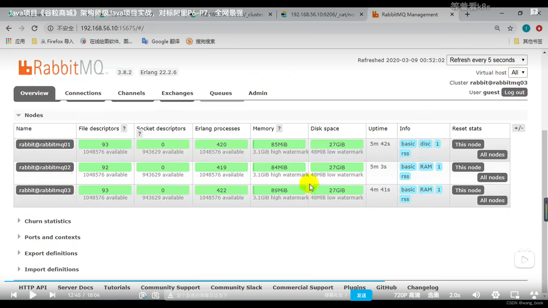Screen dimensions: 548x308
Task: Switch to the Connections tab
Action: [83, 93]
